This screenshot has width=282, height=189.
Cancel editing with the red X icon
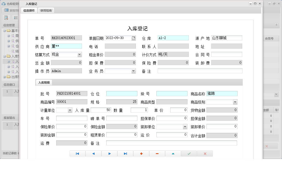click(205, 154)
